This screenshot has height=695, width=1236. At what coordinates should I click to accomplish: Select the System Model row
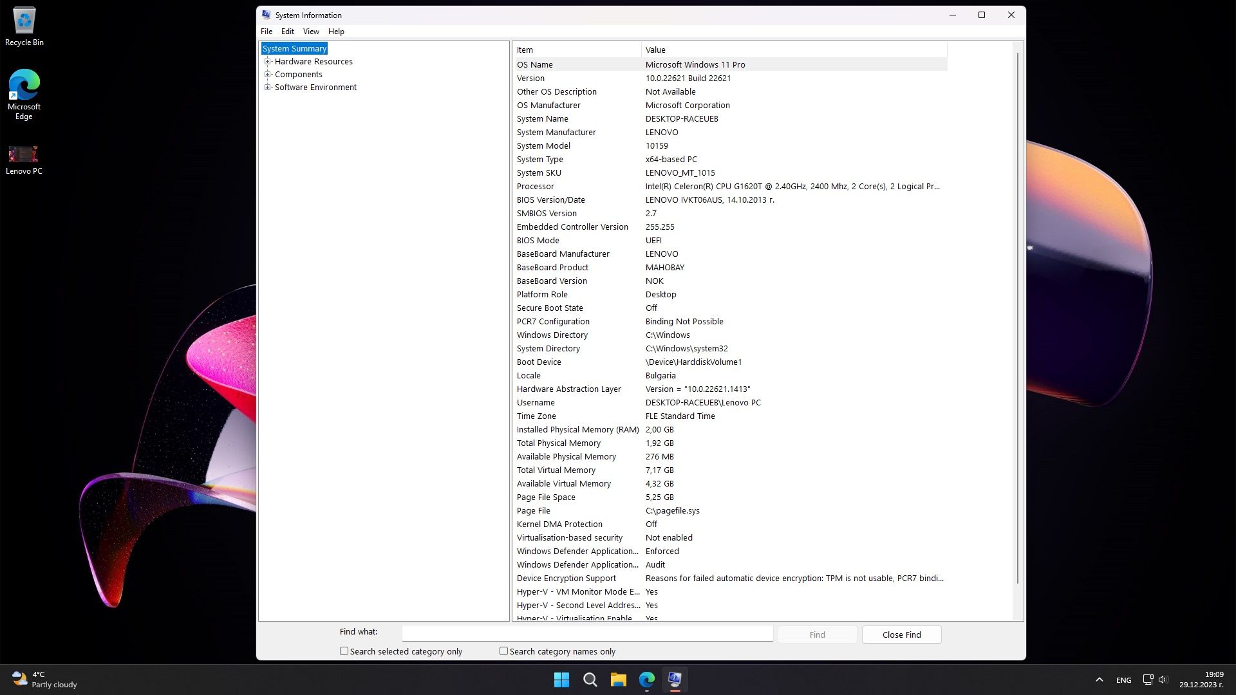pos(730,146)
